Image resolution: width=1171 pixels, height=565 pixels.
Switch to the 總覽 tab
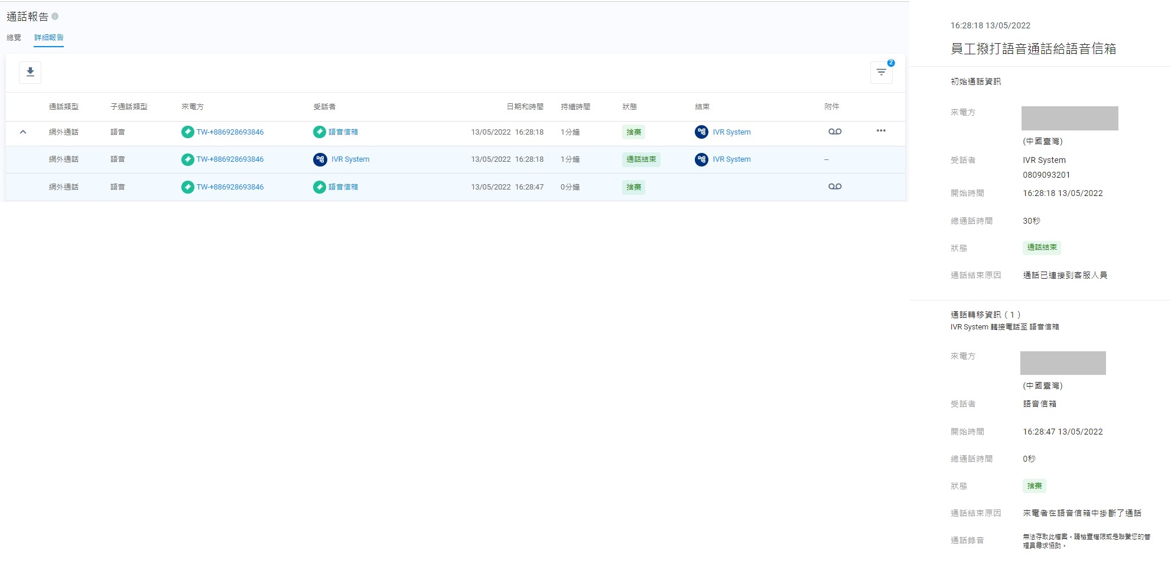(x=14, y=38)
